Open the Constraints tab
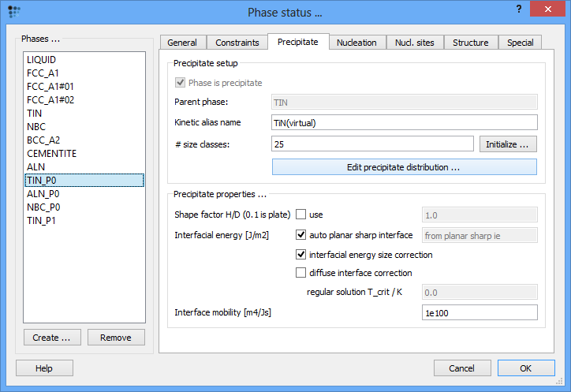571x392 pixels. 237,43
